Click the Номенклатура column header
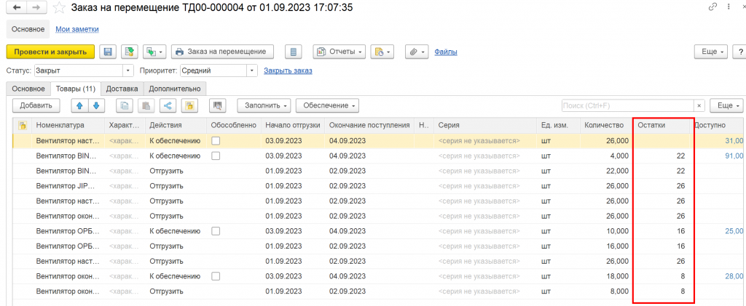Viewport: 746px width, 306px height. (x=68, y=125)
